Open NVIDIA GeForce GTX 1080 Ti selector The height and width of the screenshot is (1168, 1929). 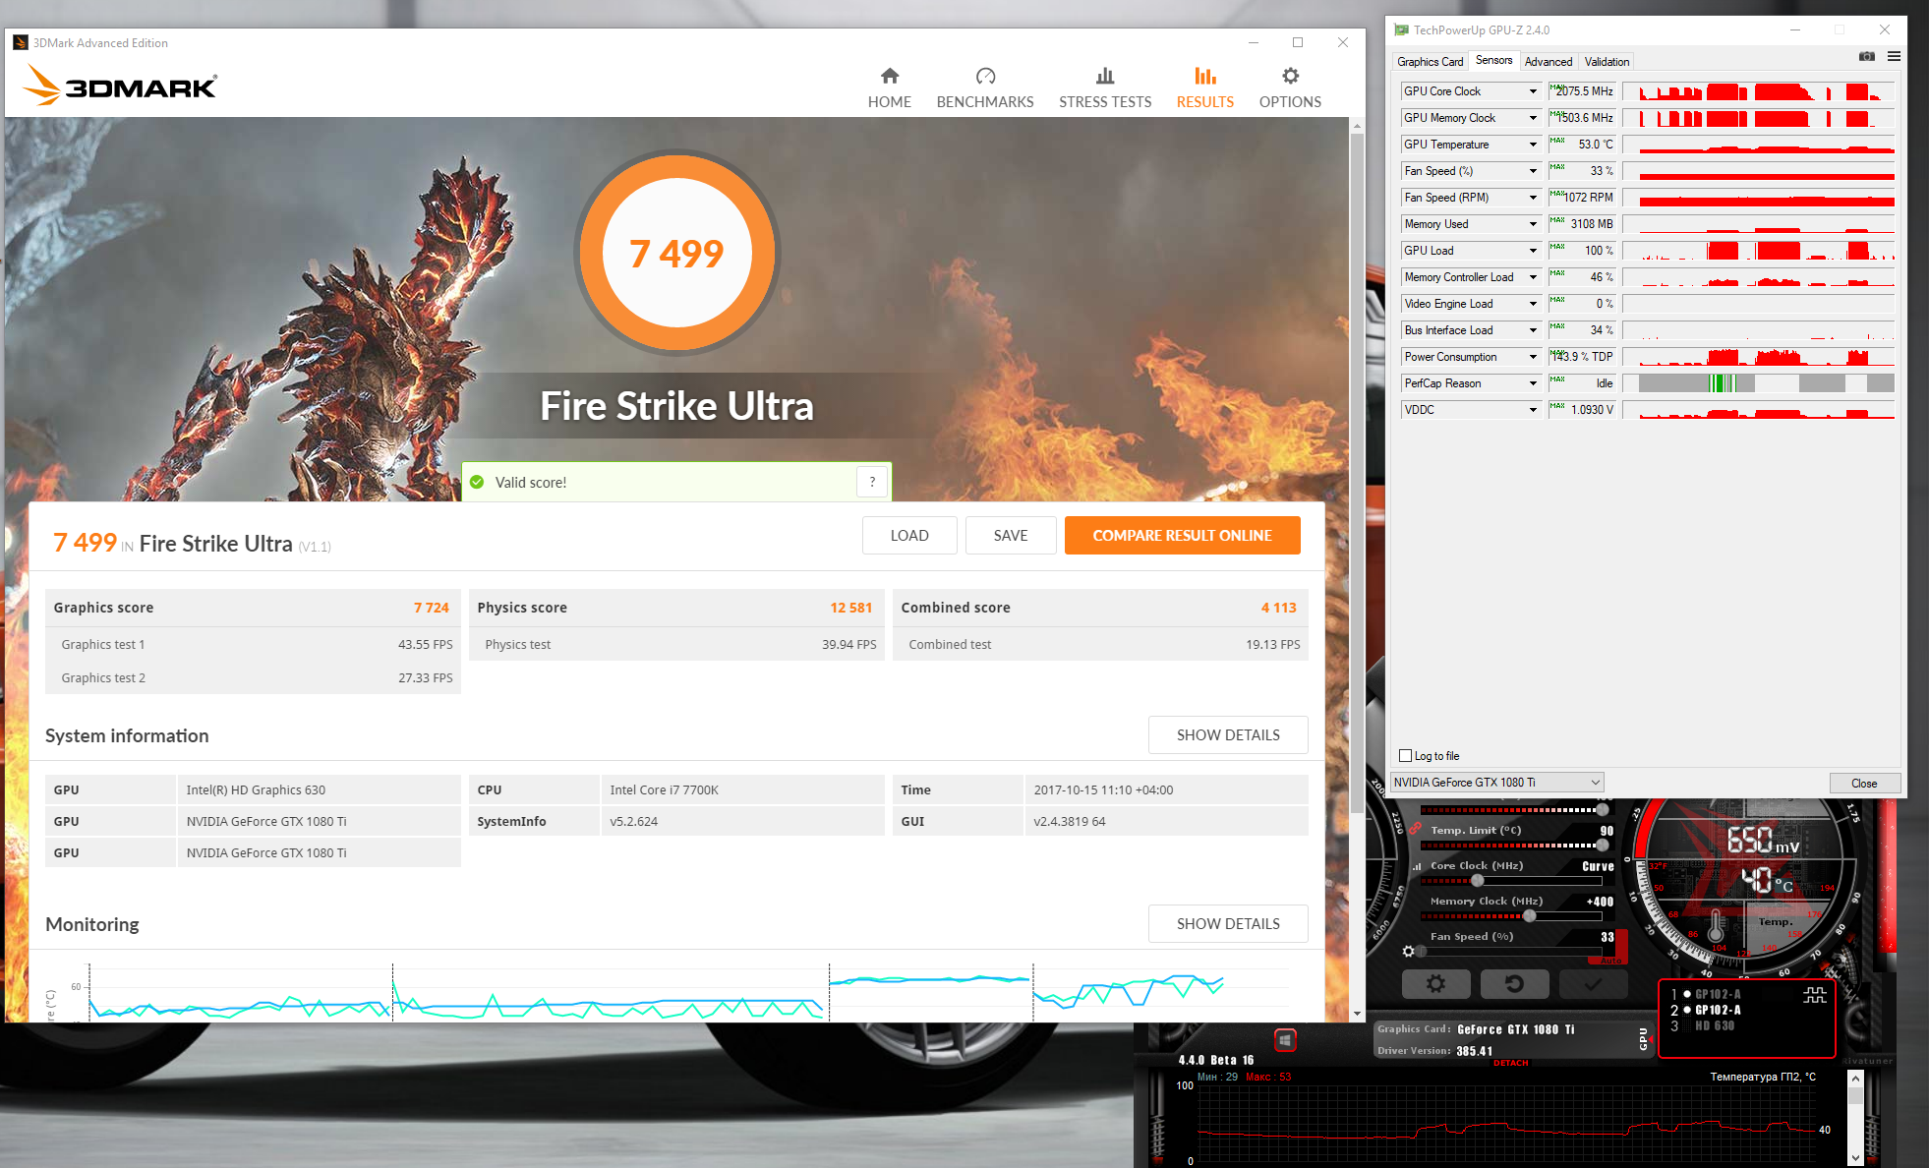[1497, 783]
